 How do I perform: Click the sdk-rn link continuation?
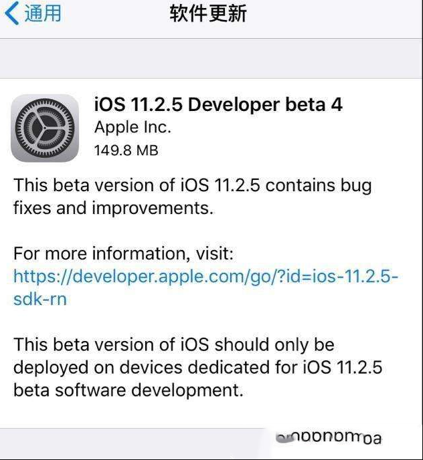[x=40, y=300]
